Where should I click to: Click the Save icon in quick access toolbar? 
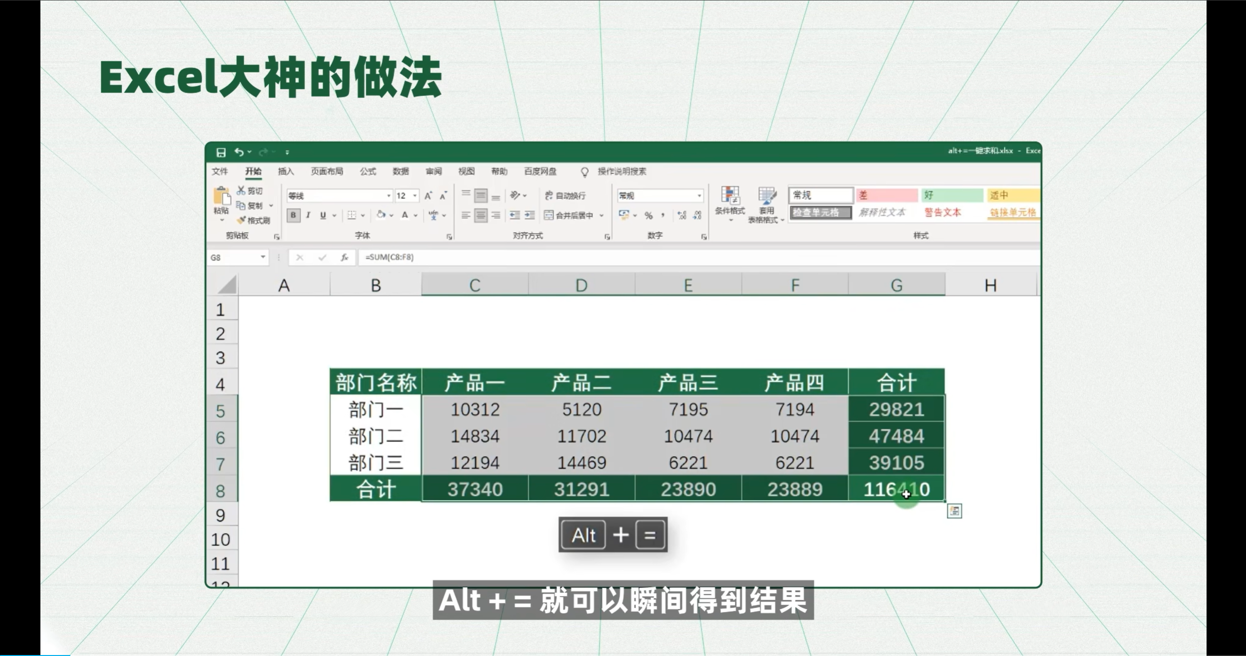coord(221,152)
